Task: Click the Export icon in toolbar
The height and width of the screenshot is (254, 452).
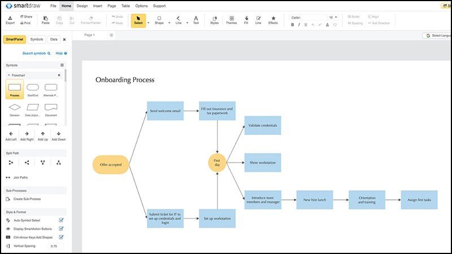Action: click(x=10, y=20)
